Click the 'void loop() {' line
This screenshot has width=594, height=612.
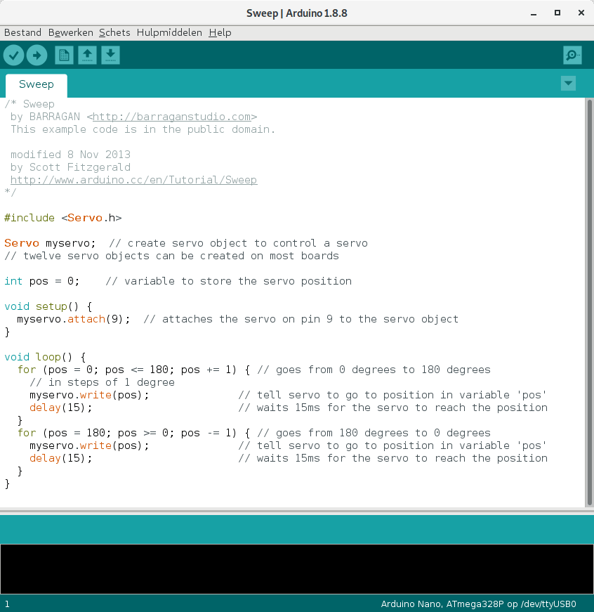[x=45, y=357]
